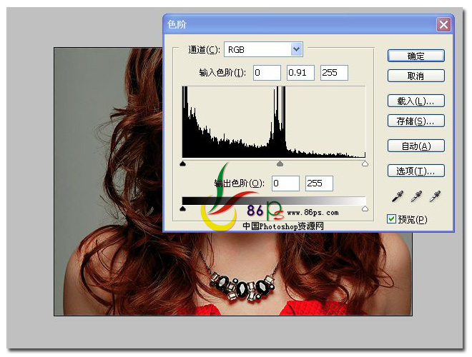The image size is (472, 357).
Task: Click the input highlight field showing 255
Action: pos(334,73)
